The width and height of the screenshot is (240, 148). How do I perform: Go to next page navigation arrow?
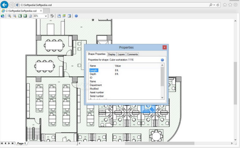(x=9, y=143)
